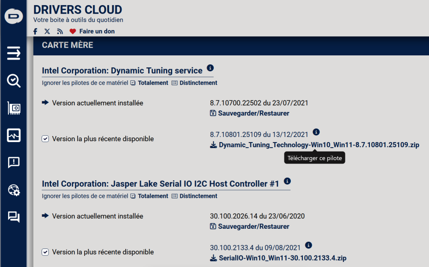429x267 pixels.
Task: Click save disk icon for 8.7.10700.22502
Action: tap(213, 113)
